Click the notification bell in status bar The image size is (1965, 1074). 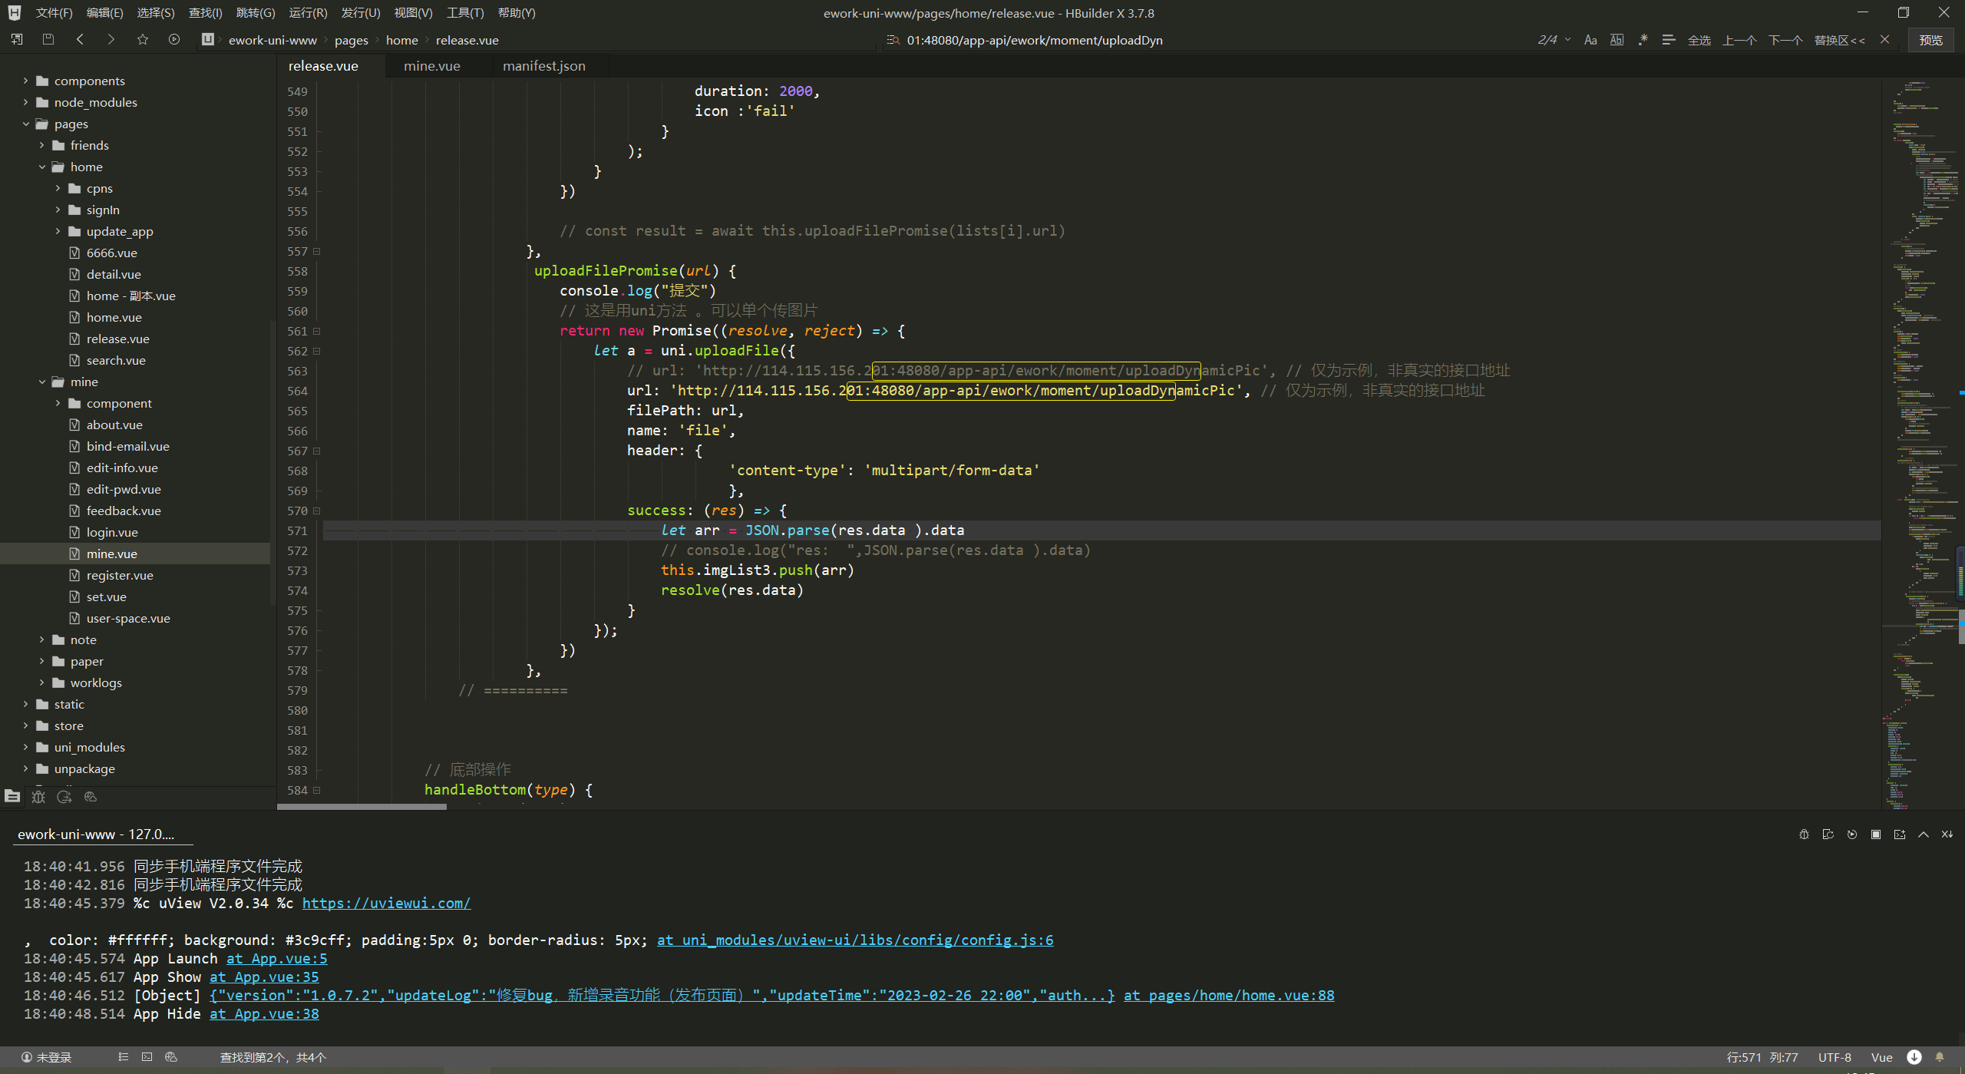tap(1940, 1057)
